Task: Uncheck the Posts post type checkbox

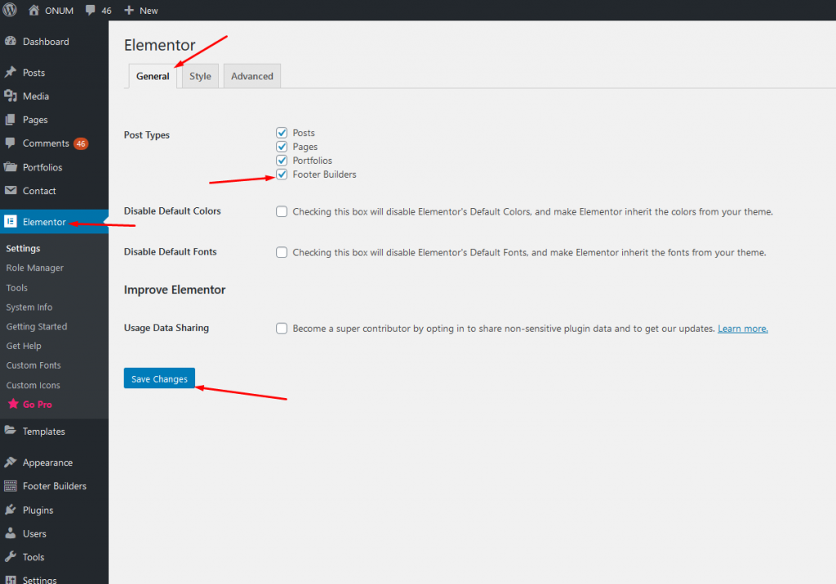Action: (x=282, y=133)
